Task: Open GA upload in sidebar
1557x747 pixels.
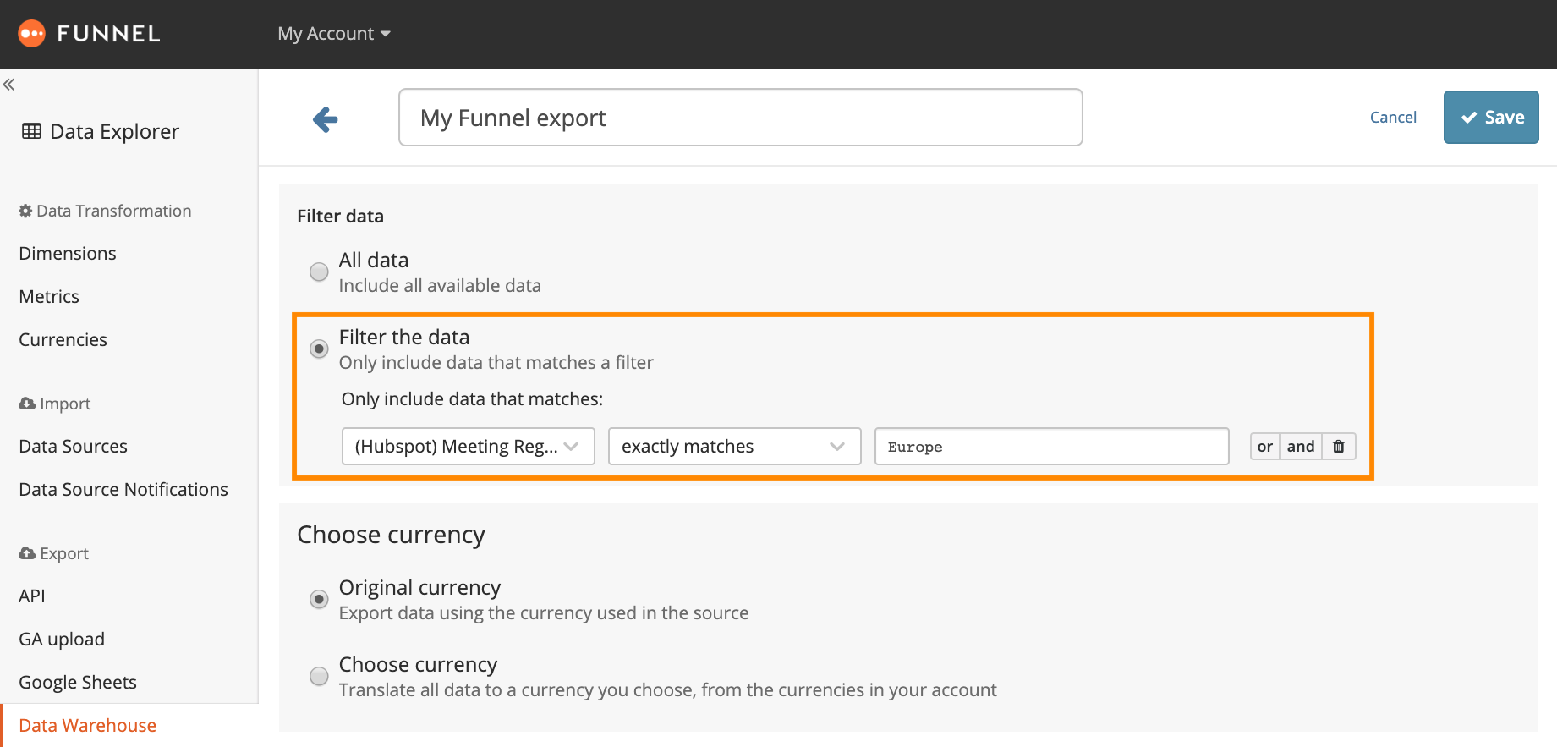Action: click(x=62, y=640)
